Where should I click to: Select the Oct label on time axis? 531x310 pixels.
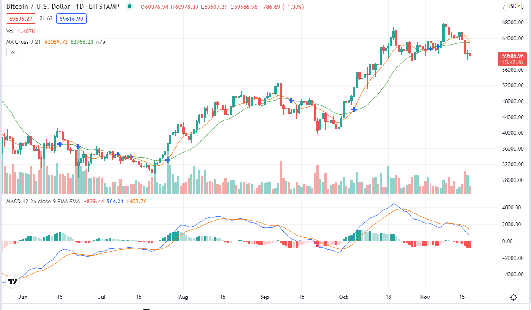tap(344, 297)
